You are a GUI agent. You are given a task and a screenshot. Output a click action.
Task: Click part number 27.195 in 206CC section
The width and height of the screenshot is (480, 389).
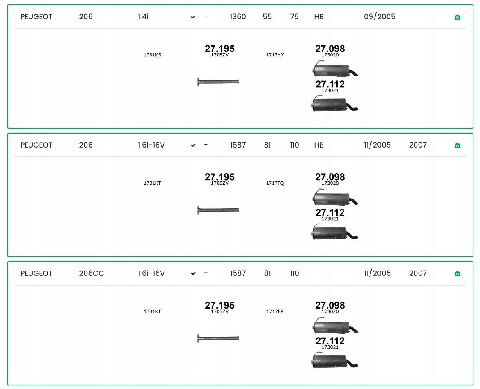click(x=220, y=305)
